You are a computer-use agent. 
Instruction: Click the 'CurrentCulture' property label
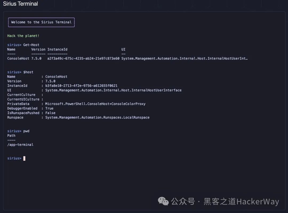21,95
